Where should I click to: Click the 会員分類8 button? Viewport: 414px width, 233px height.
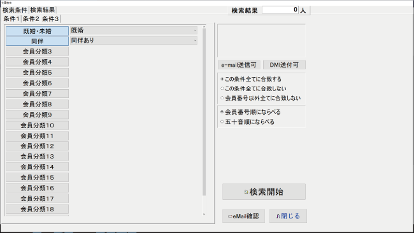(37, 104)
